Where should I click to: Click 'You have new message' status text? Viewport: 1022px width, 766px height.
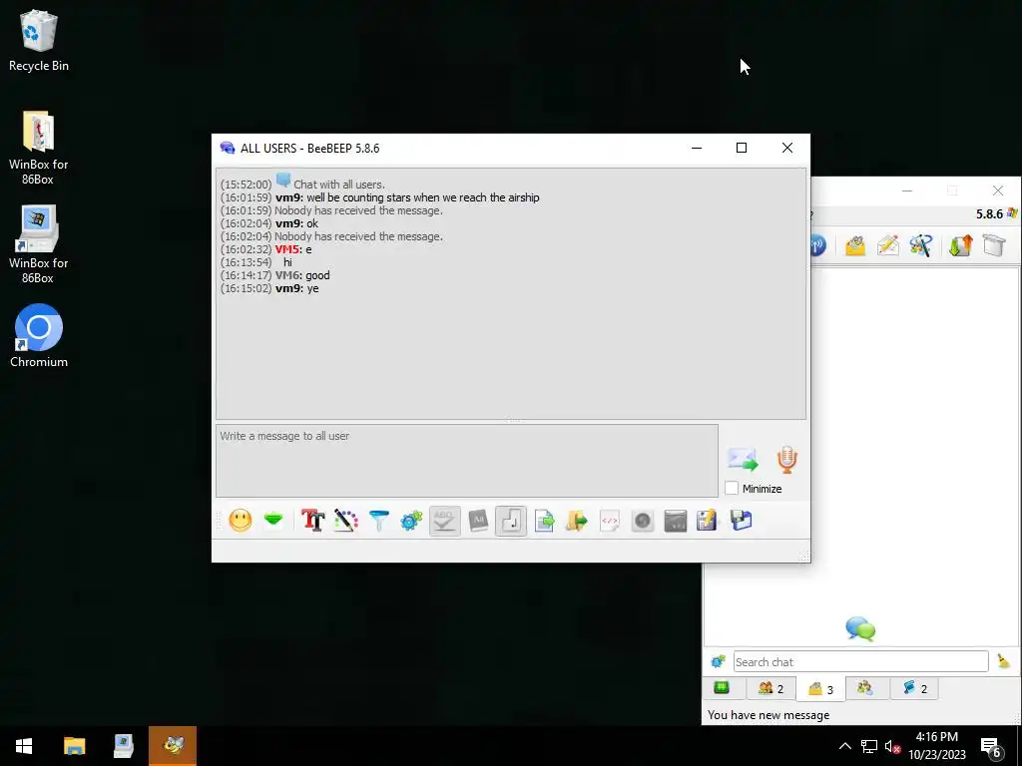point(768,715)
